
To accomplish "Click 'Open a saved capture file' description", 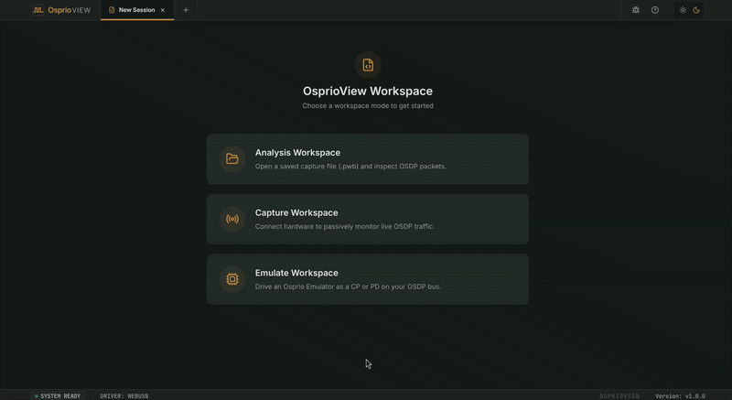I will point(350,167).
